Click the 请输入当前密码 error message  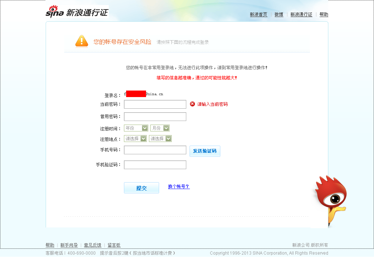(x=212, y=104)
